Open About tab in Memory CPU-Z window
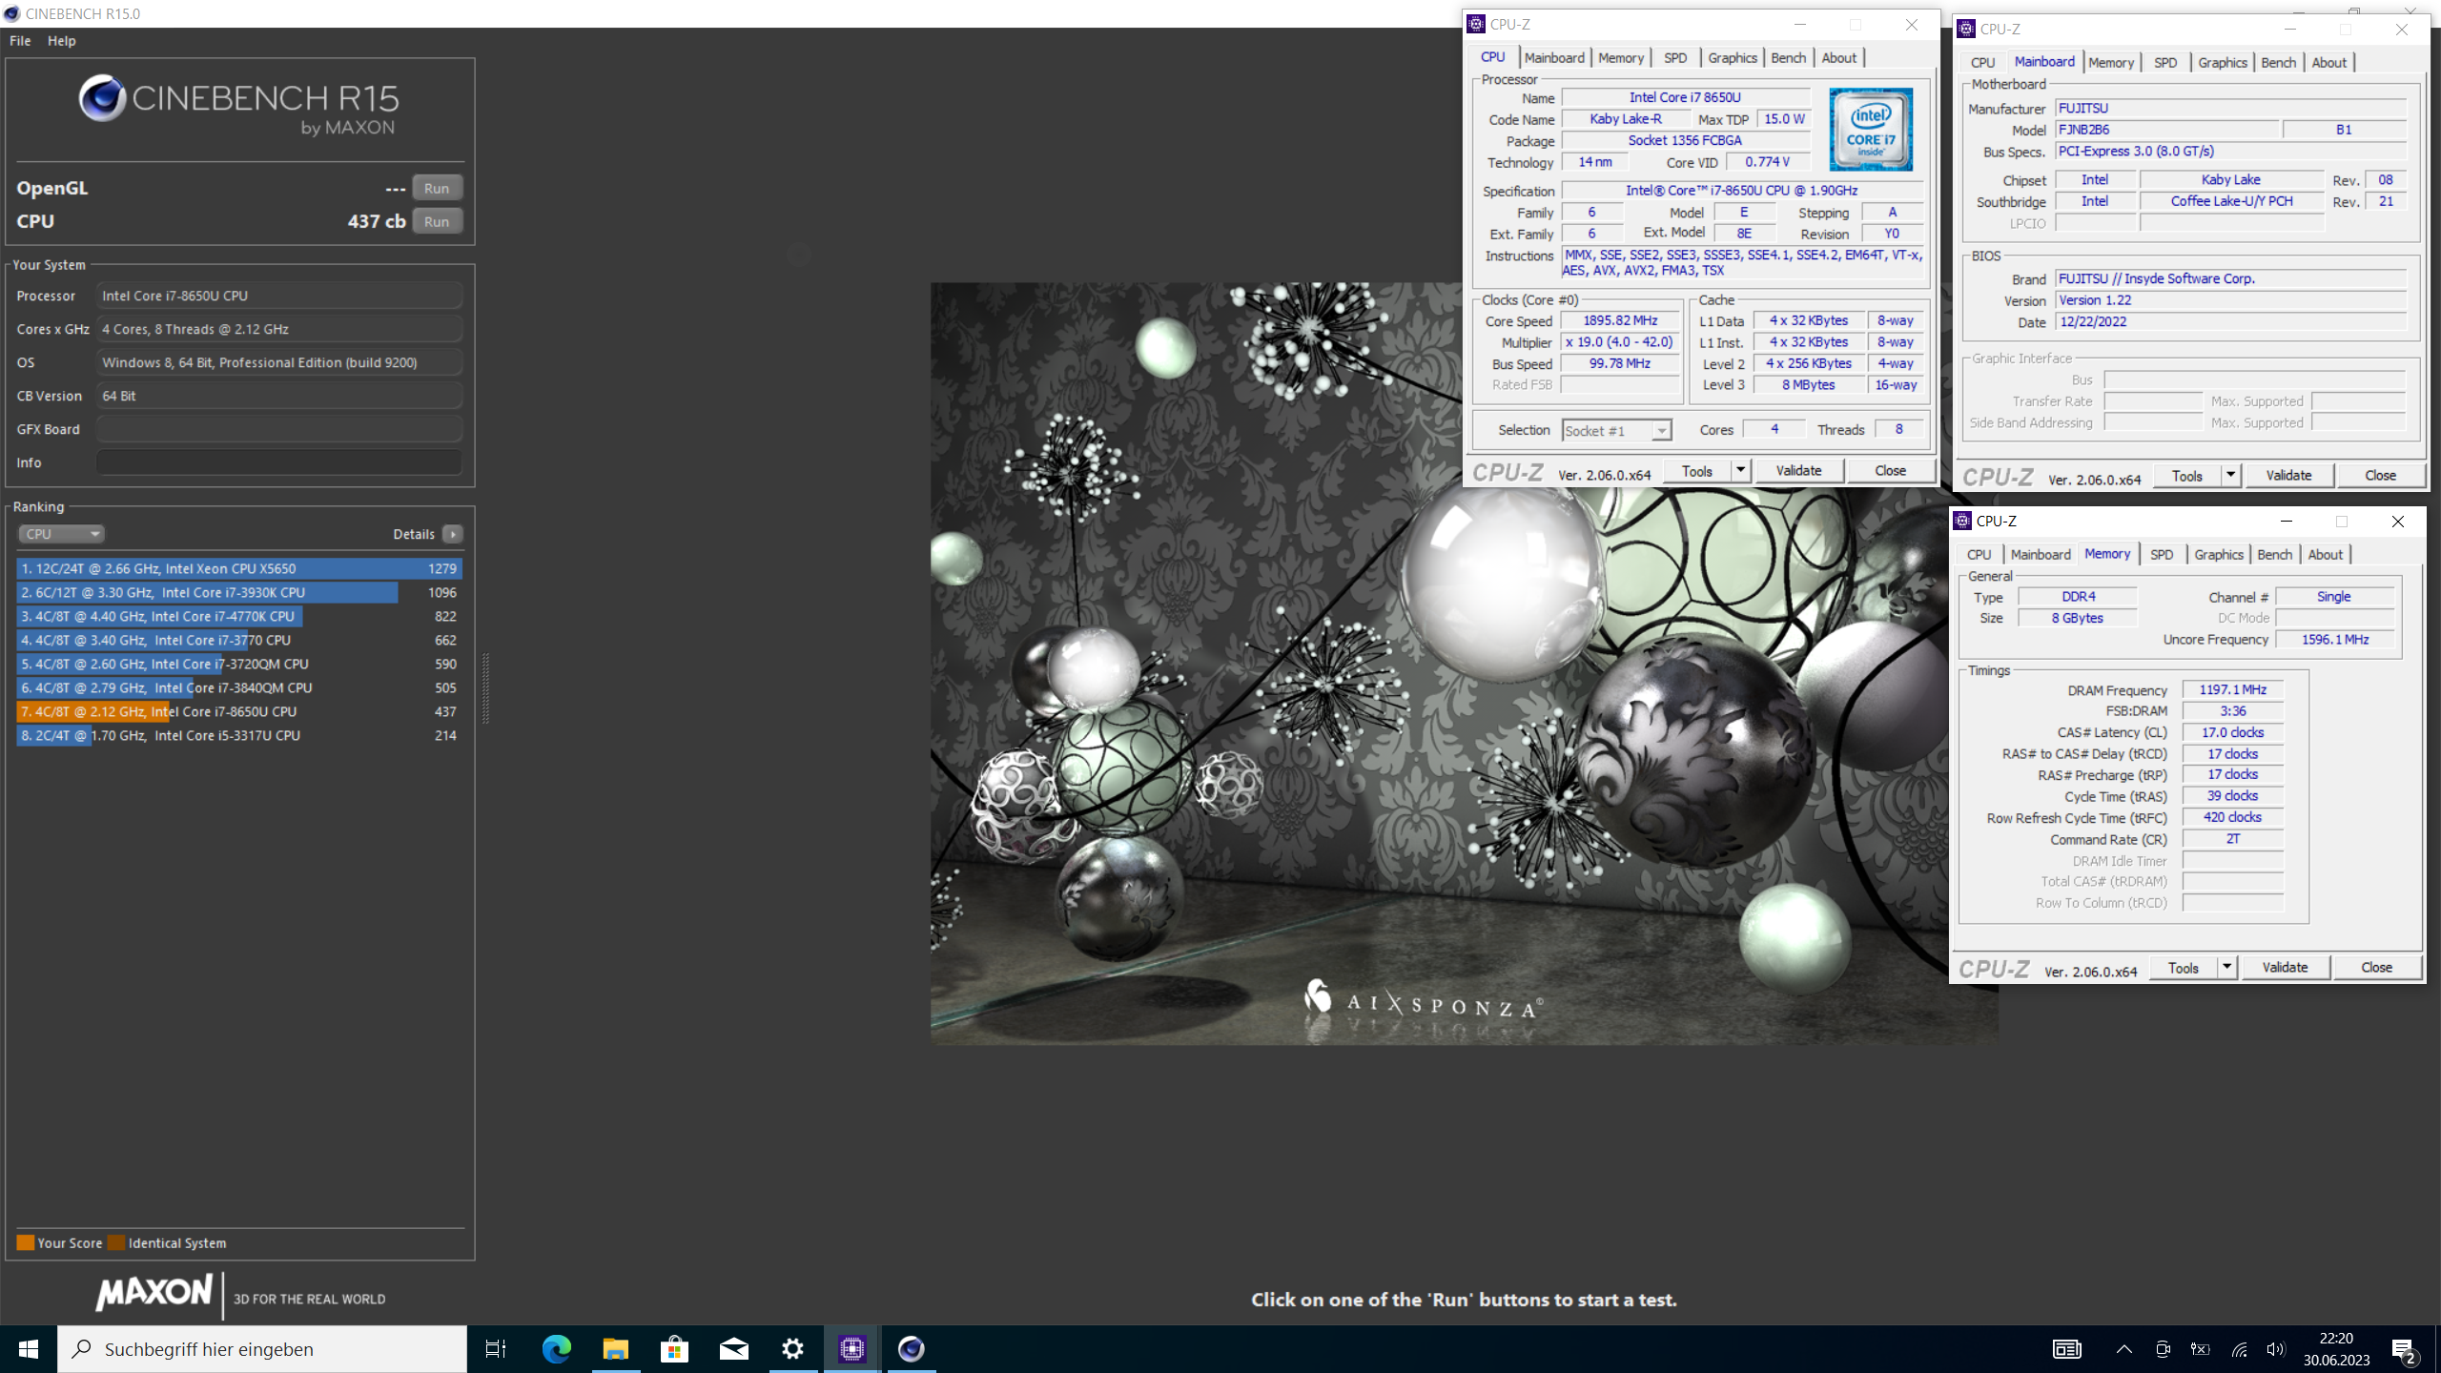 (x=2326, y=555)
